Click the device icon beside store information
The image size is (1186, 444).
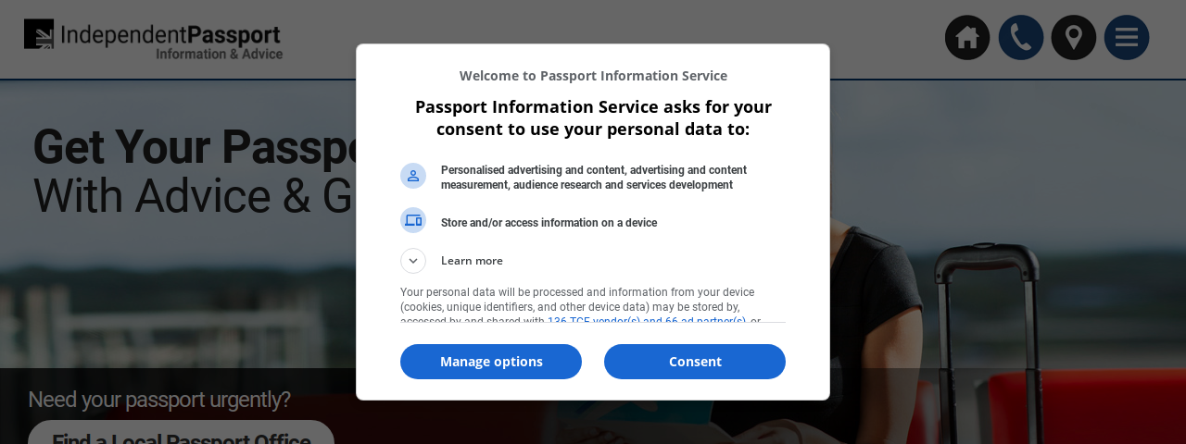click(x=413, y=220)
